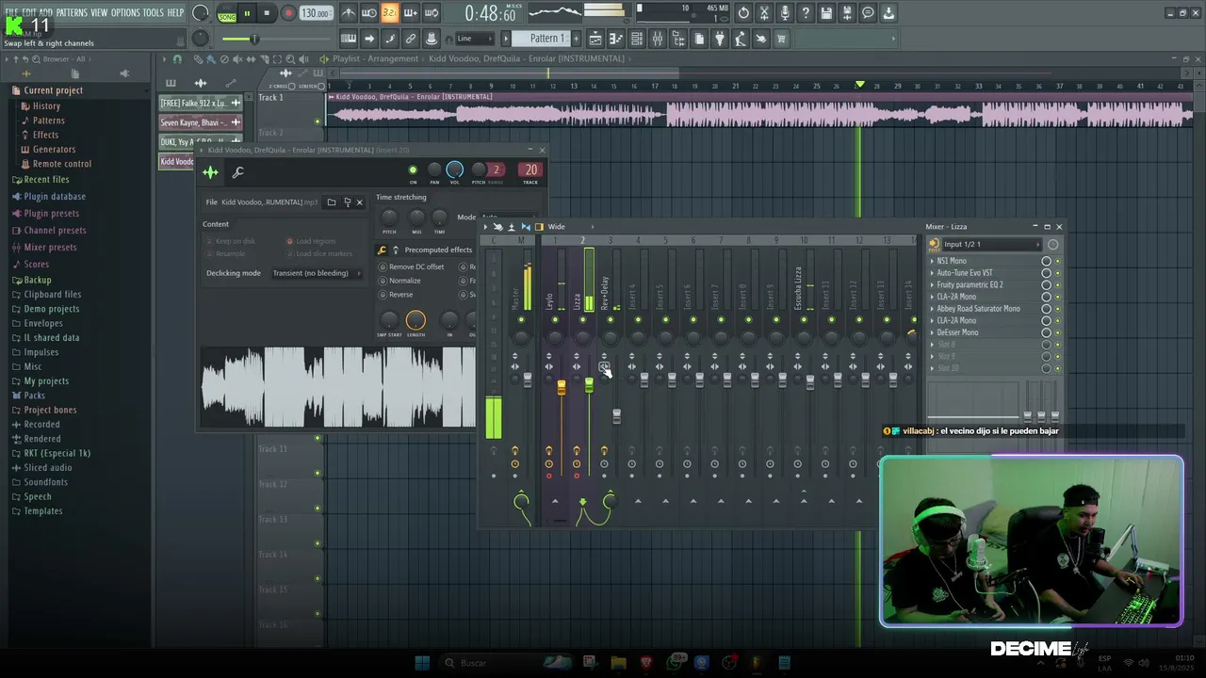1206x678 pixels.
Task: Click the export download icon in toolbar
Action: pos(888,13)
